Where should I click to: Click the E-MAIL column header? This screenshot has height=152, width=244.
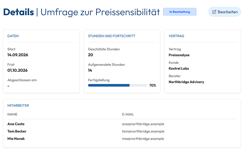pyautogui.click(x=128, y=114)
